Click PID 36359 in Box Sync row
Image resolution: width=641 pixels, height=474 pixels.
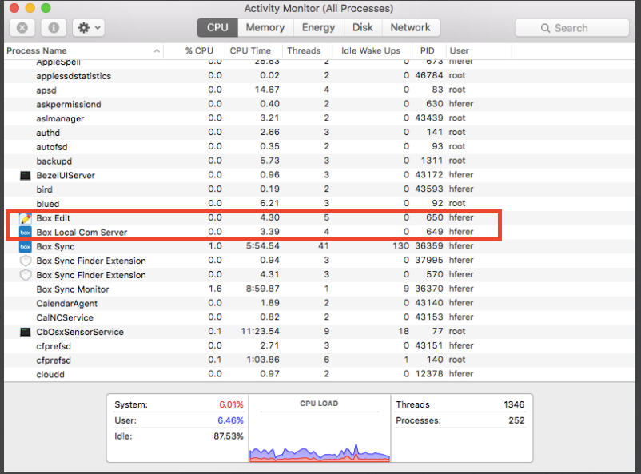(x=429, y=246)
